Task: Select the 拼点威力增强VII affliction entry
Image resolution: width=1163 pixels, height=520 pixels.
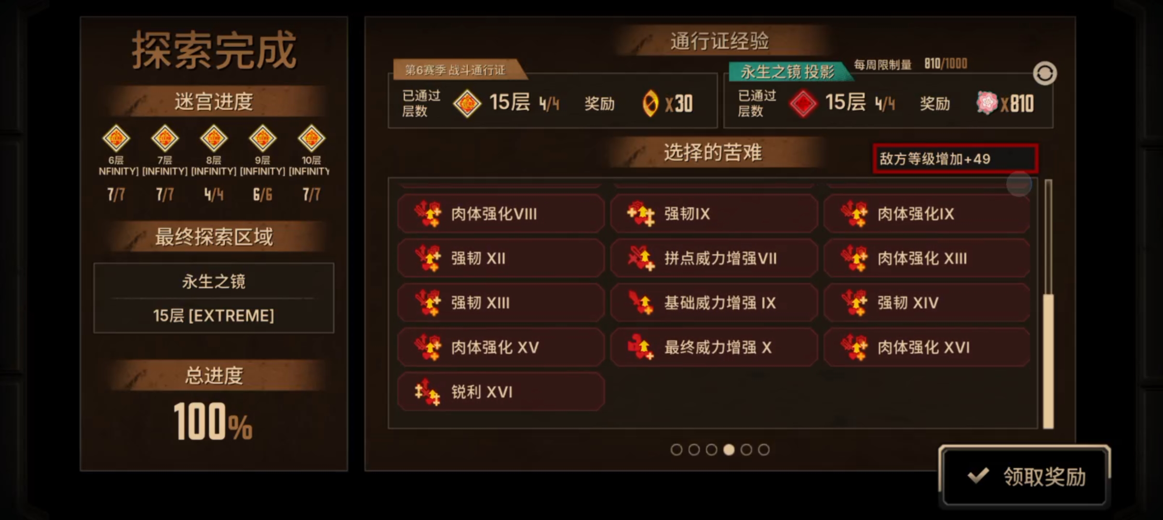Action: [x=714, y=259]
